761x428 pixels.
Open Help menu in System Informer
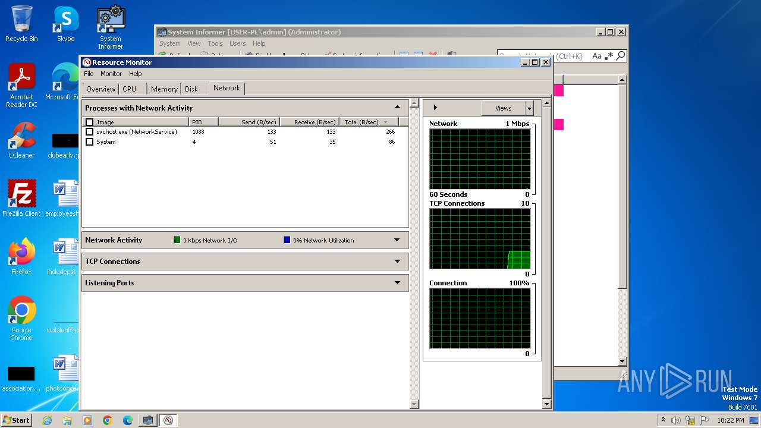pyautogui.click(x=259, y=43)
